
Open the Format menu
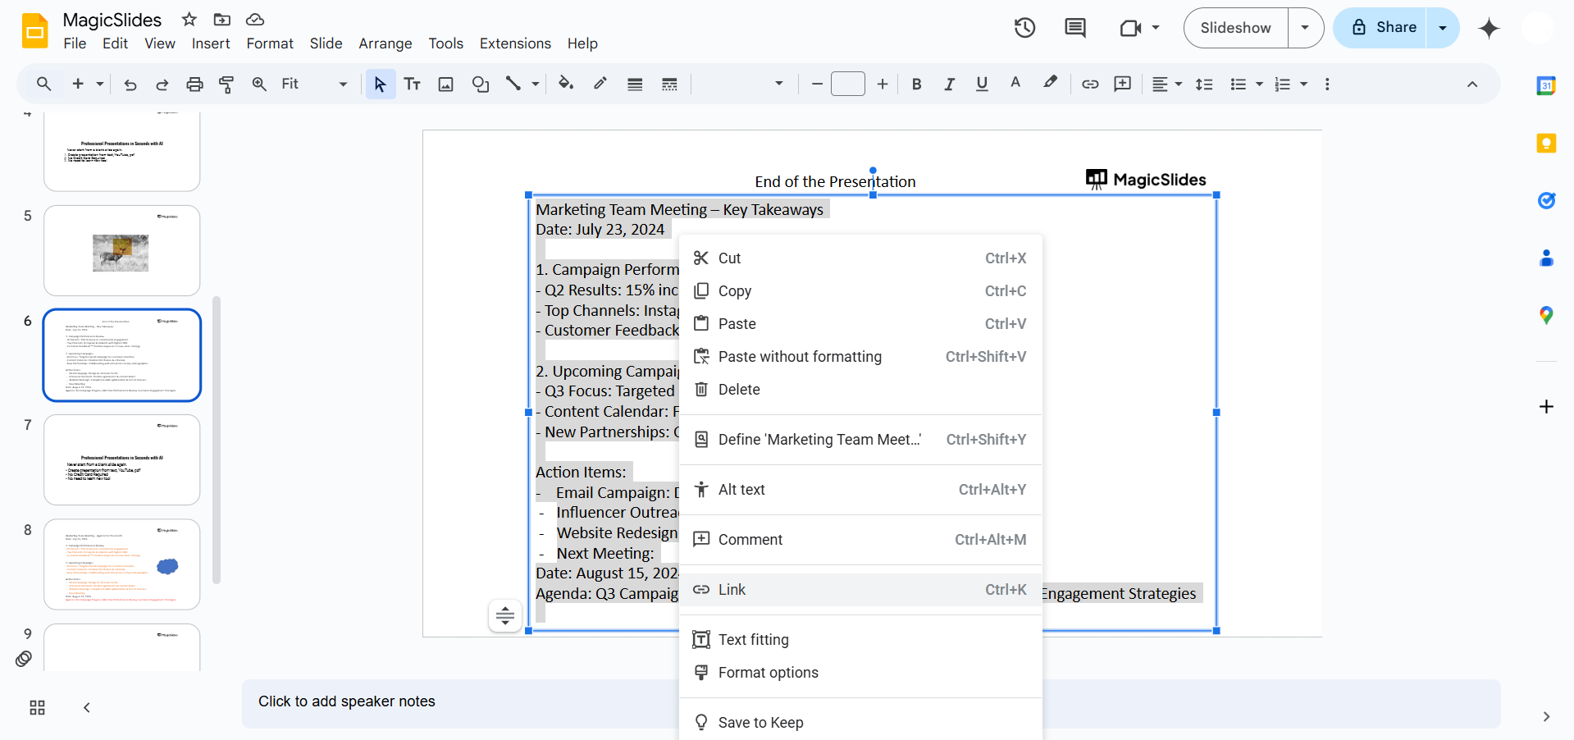click(270, 43)
